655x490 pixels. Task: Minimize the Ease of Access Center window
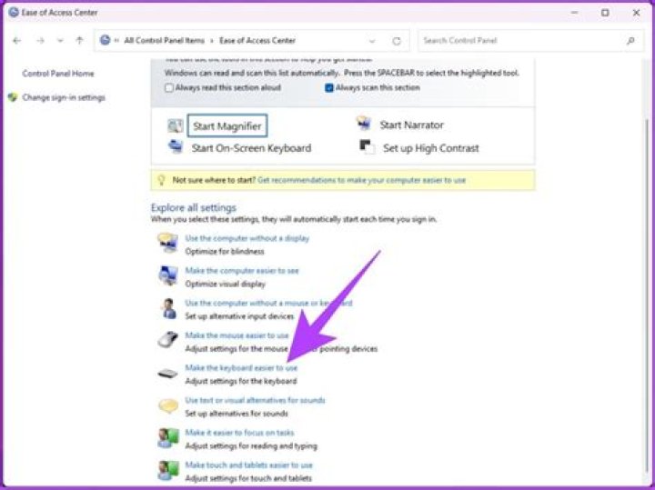pos(574,13)
